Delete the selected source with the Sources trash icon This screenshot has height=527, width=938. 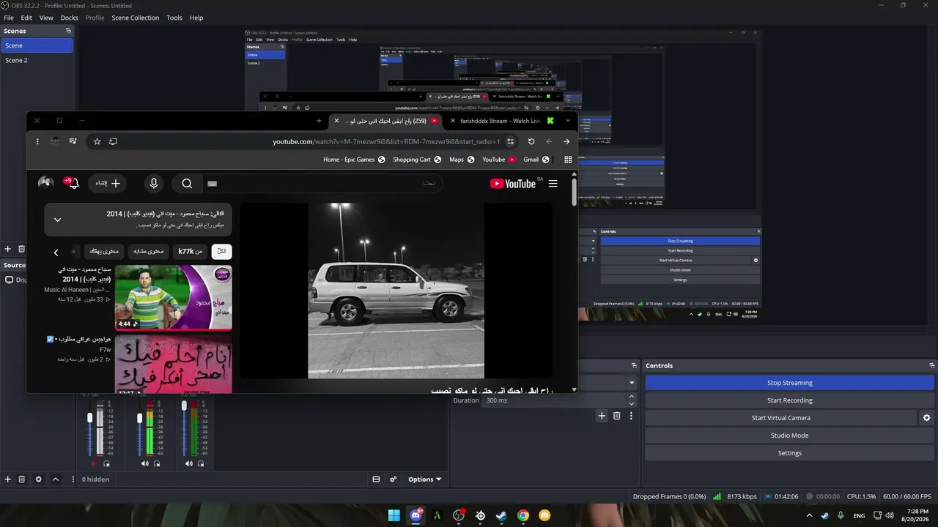tap(22, 479)
